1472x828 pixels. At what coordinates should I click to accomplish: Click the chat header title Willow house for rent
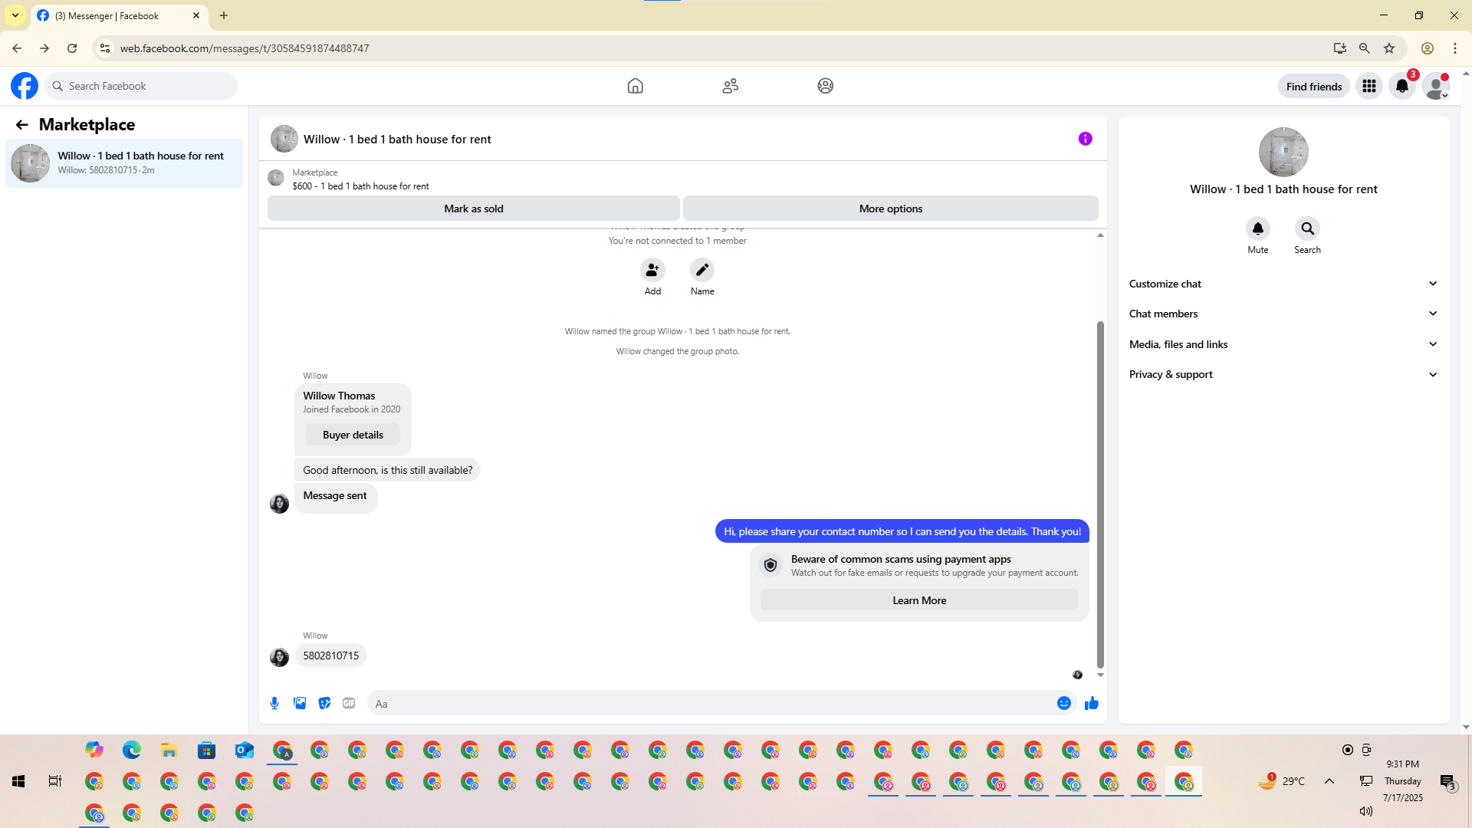click(397, 140)
